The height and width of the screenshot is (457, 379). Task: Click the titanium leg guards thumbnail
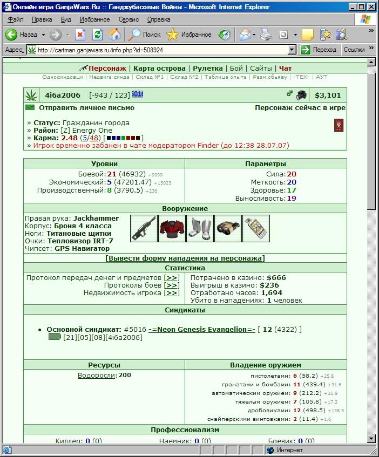point(200,229)
